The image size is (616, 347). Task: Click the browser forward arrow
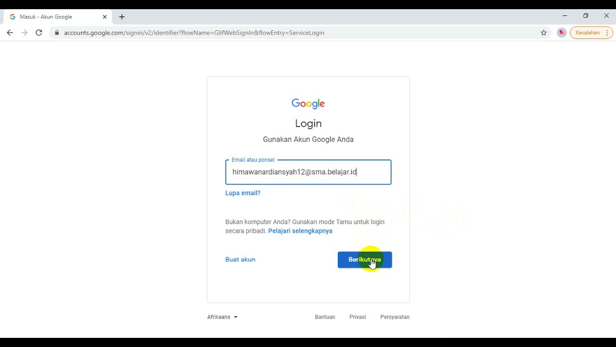pos(25,33)
